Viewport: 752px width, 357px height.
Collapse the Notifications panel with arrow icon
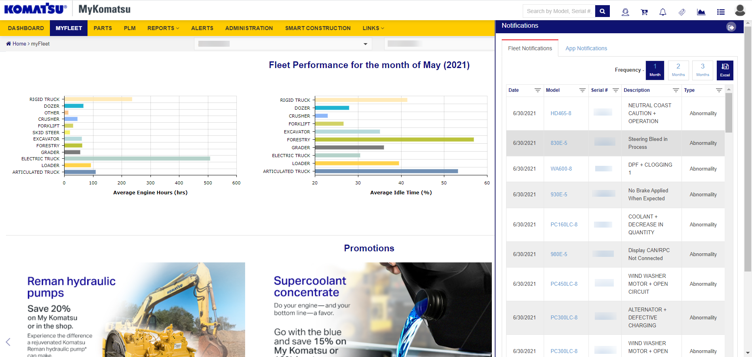tap(731, 27)
